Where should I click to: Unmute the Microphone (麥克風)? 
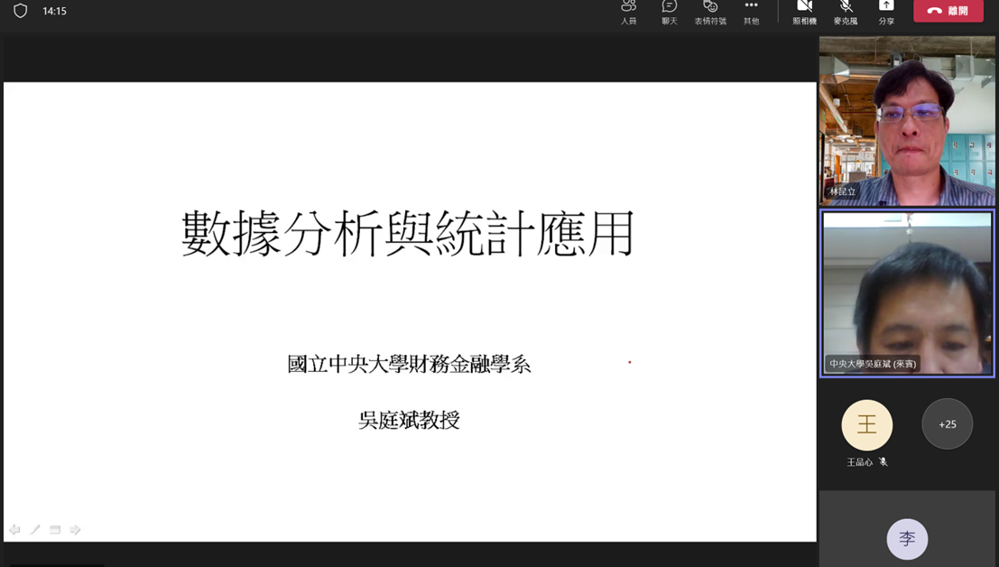point(846,12)
